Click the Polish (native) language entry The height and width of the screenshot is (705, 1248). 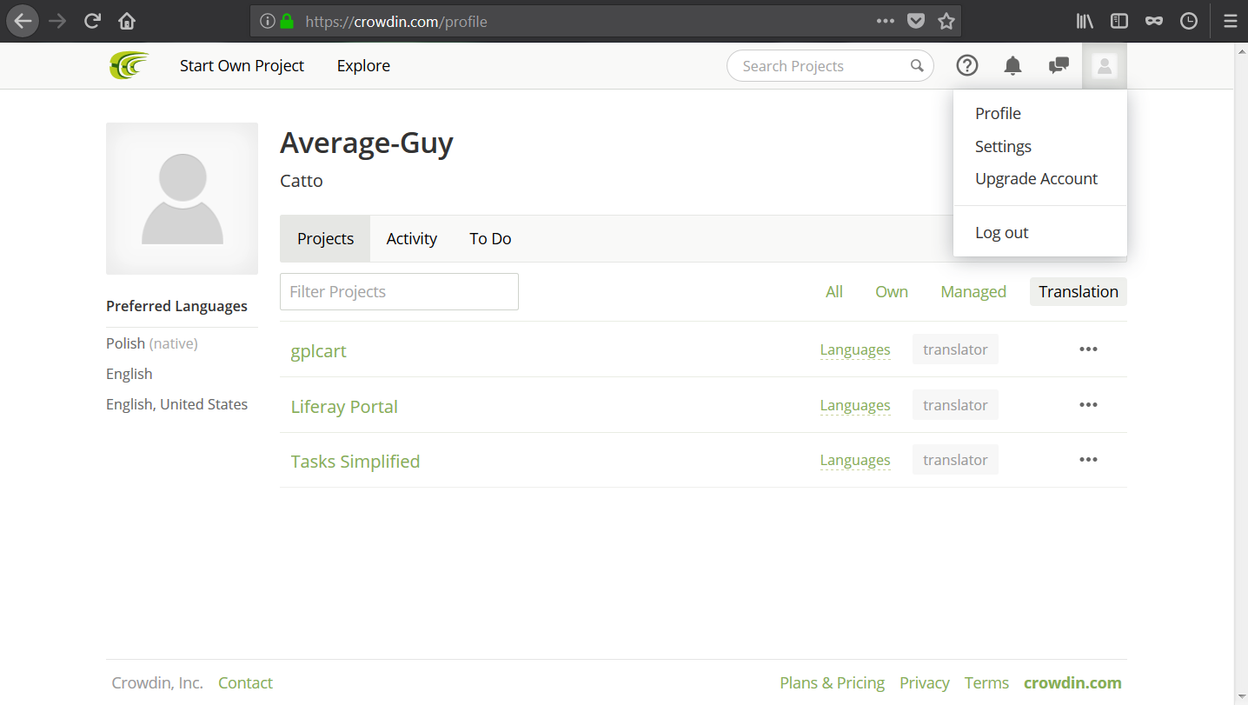tap(152, 343)
